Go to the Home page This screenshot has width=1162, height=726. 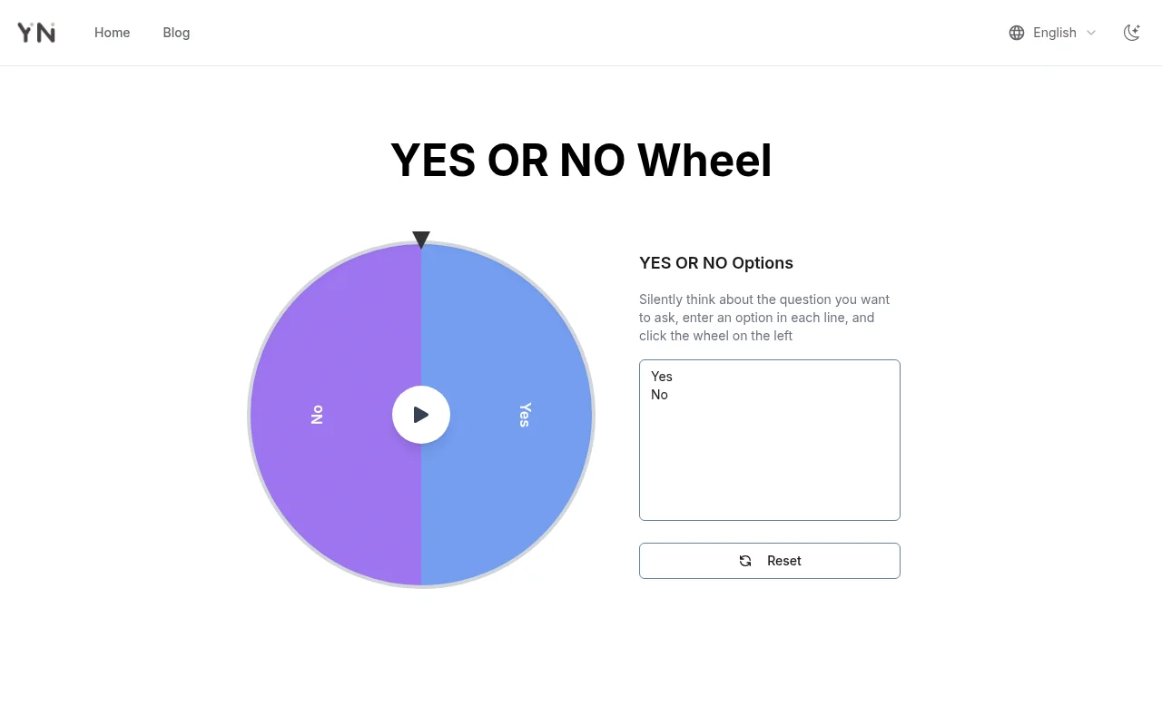[x=113, y=33]
